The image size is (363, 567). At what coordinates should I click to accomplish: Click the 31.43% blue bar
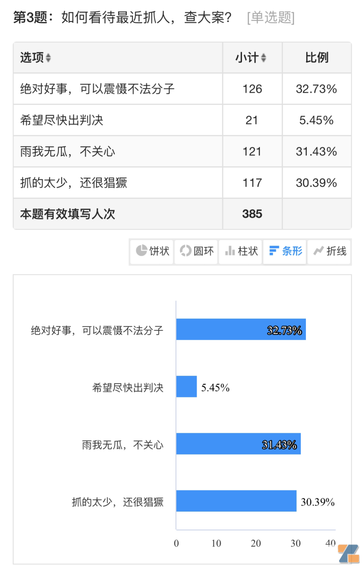tap(238, 444)
